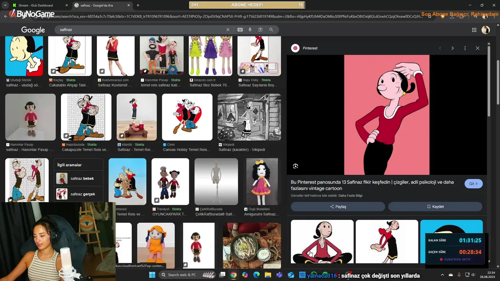Bookmark this page with the star icon

click(430, 16)
